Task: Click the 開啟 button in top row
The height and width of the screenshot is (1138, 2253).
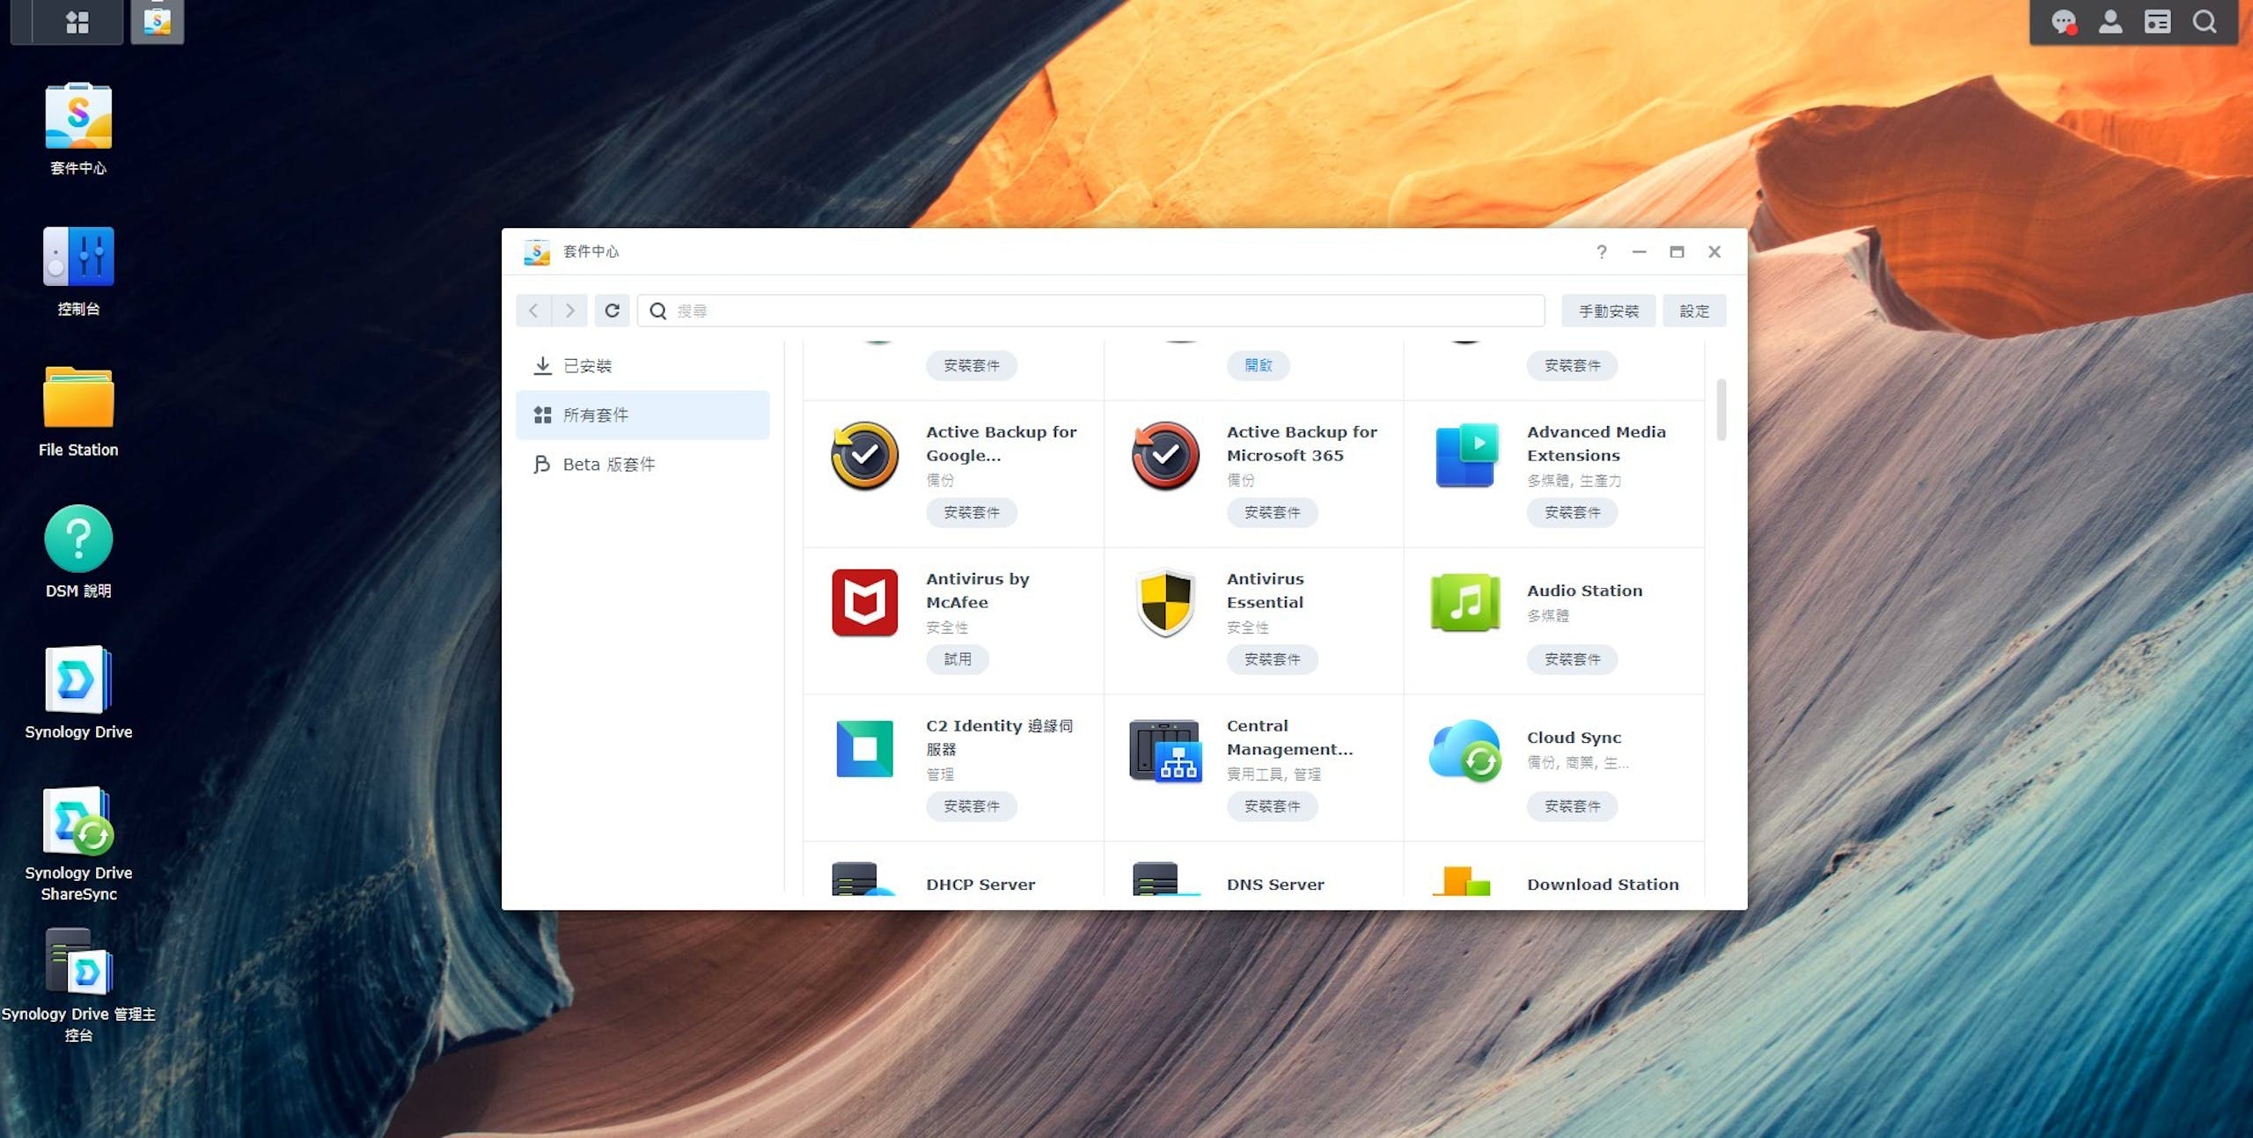Action: click(1259, 365)
